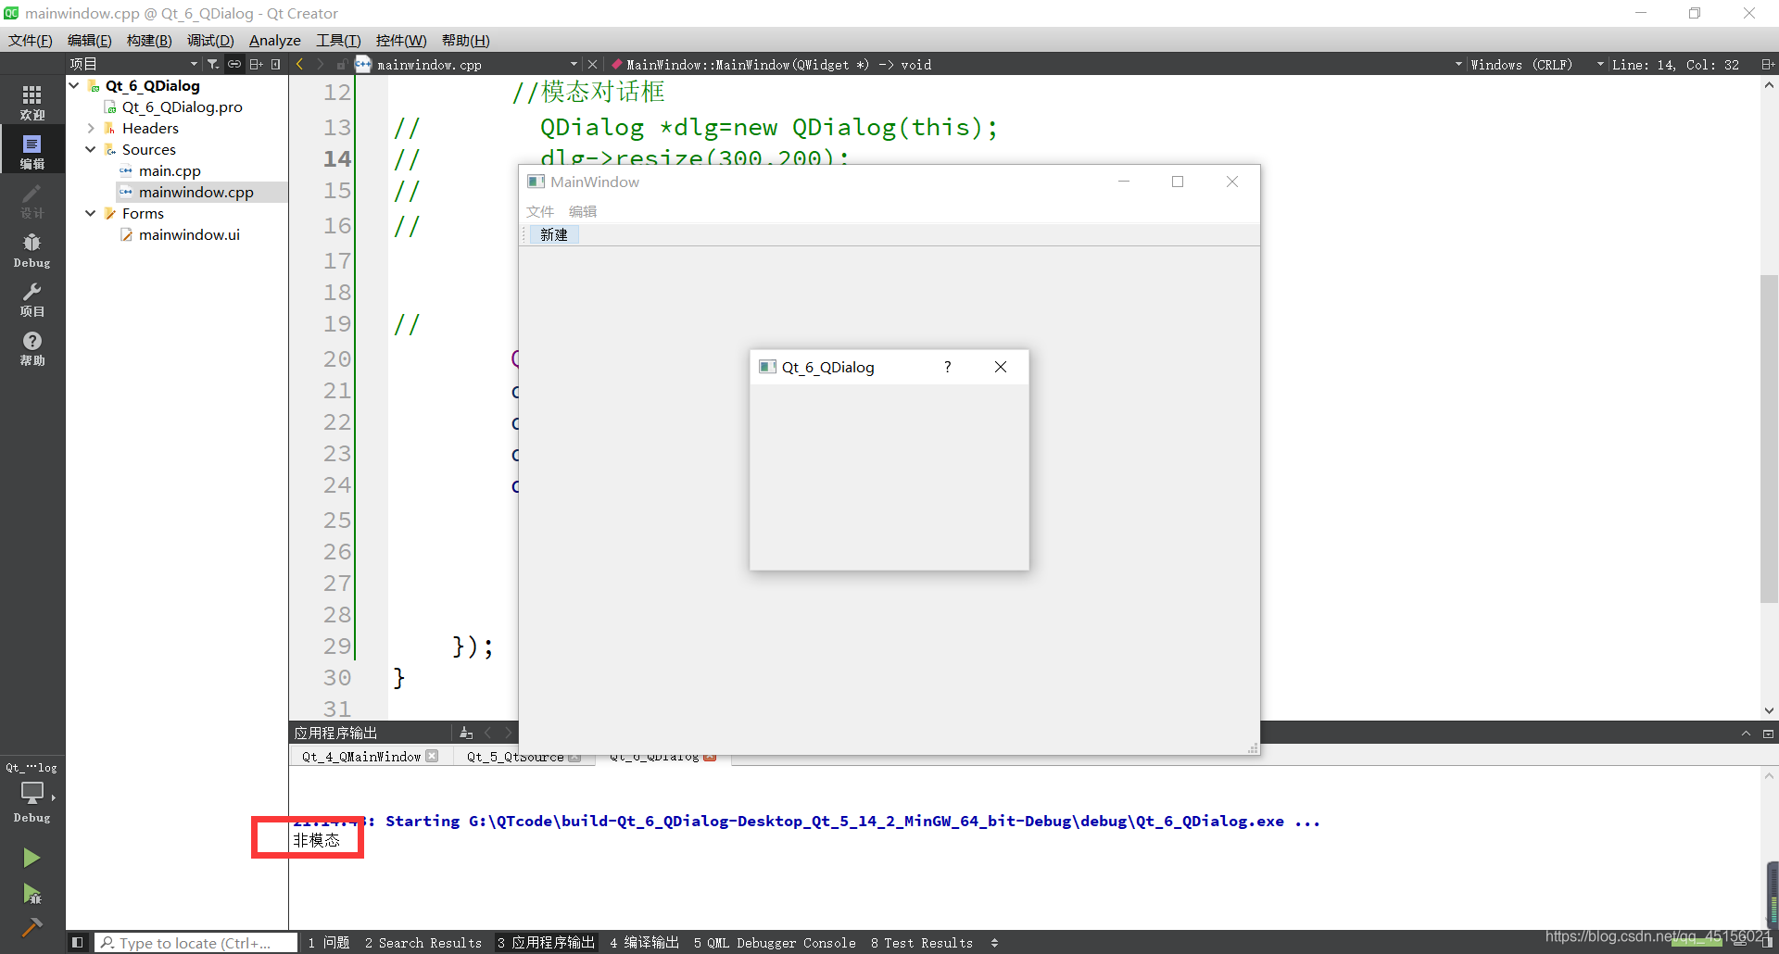Viewport: 1779px width, 954px height.
Task: Click the Type to locate search field
Action: click(x=196, y=942)
